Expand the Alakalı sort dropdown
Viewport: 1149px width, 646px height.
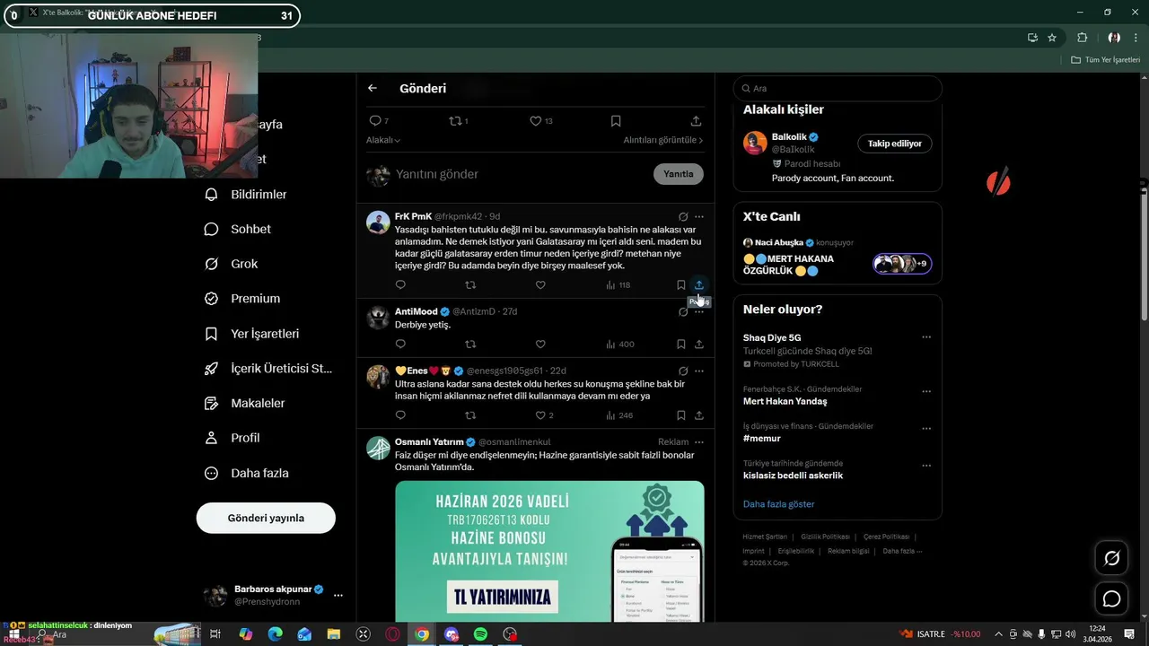(x=383, y=140)
